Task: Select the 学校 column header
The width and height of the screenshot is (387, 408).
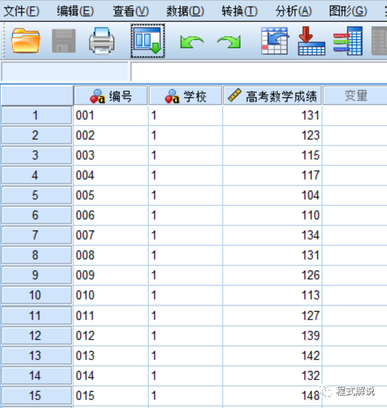Action: 186,96
